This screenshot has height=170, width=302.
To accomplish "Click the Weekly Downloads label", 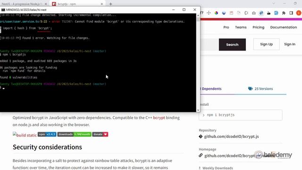I will tap(218, 168).
